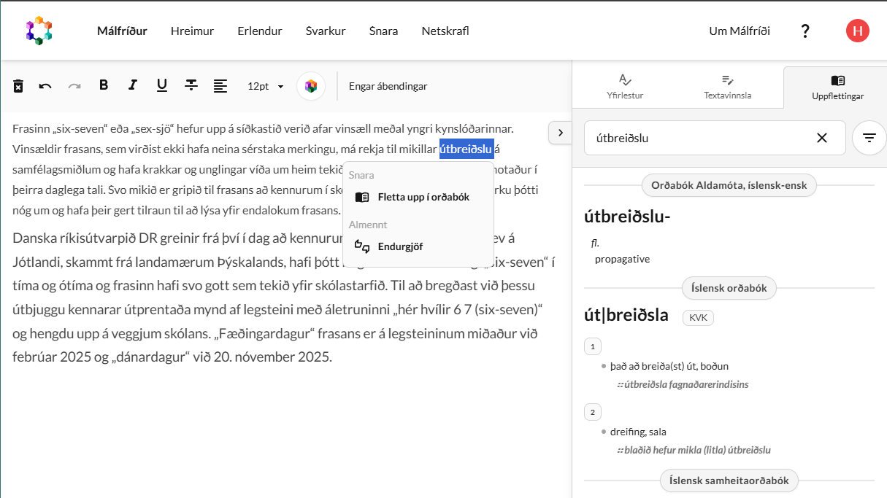Choose Endurgjöf from the context menu
This screenshot has height=498, width=887.
coord(418,246)
